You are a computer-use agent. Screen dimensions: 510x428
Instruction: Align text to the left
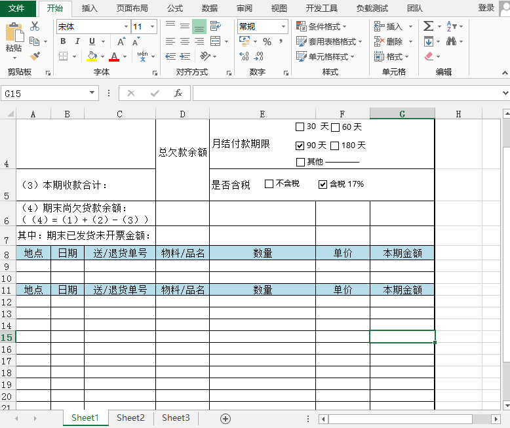(170, 41)
